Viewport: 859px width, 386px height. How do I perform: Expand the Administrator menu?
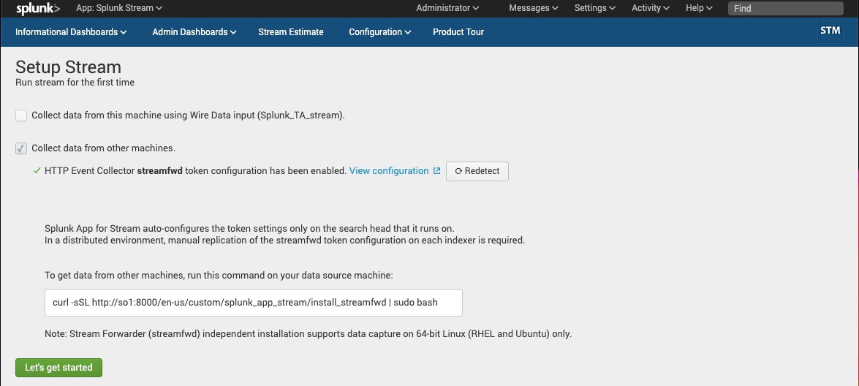click(x=447, y=8)
